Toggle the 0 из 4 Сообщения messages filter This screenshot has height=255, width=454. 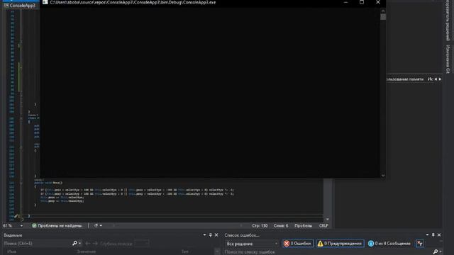pyautogui.click(x=389, y=244)
